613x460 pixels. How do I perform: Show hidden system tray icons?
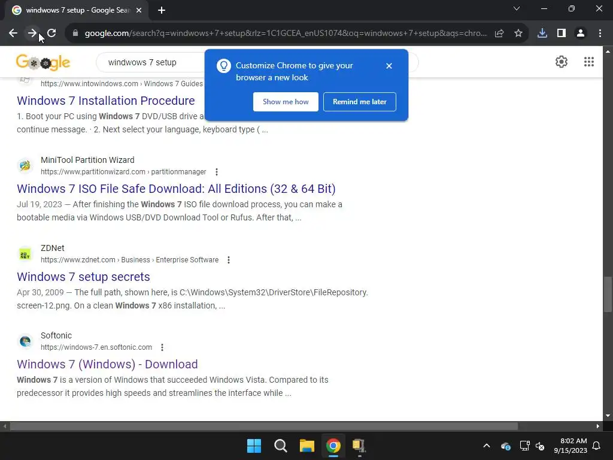pos(487,446)
